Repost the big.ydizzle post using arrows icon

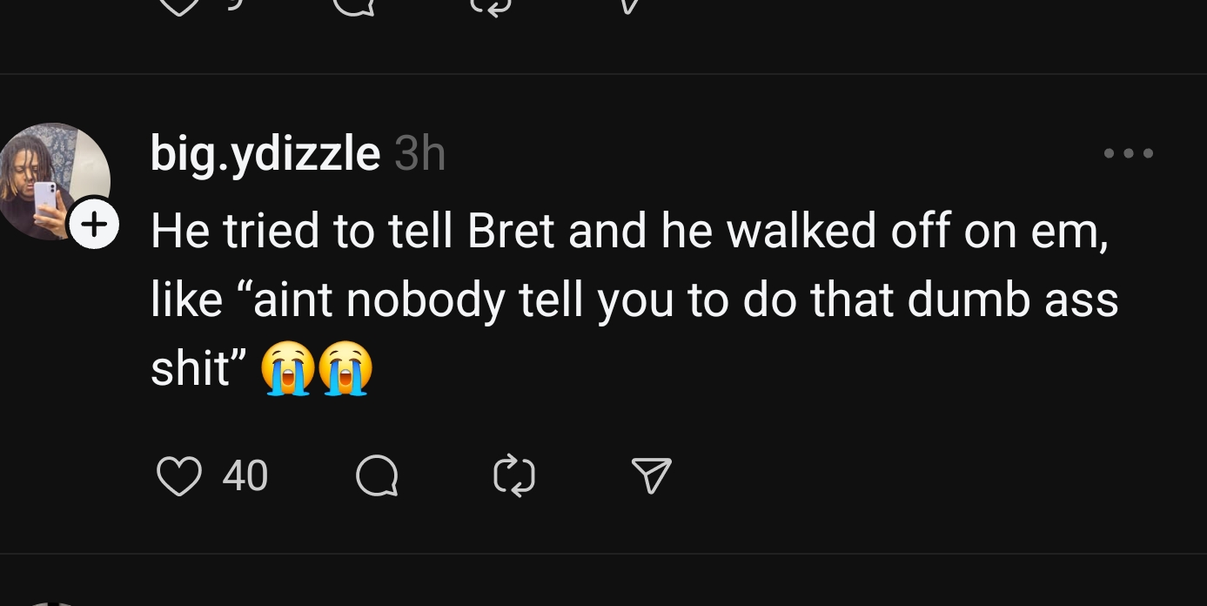point(513,476)
